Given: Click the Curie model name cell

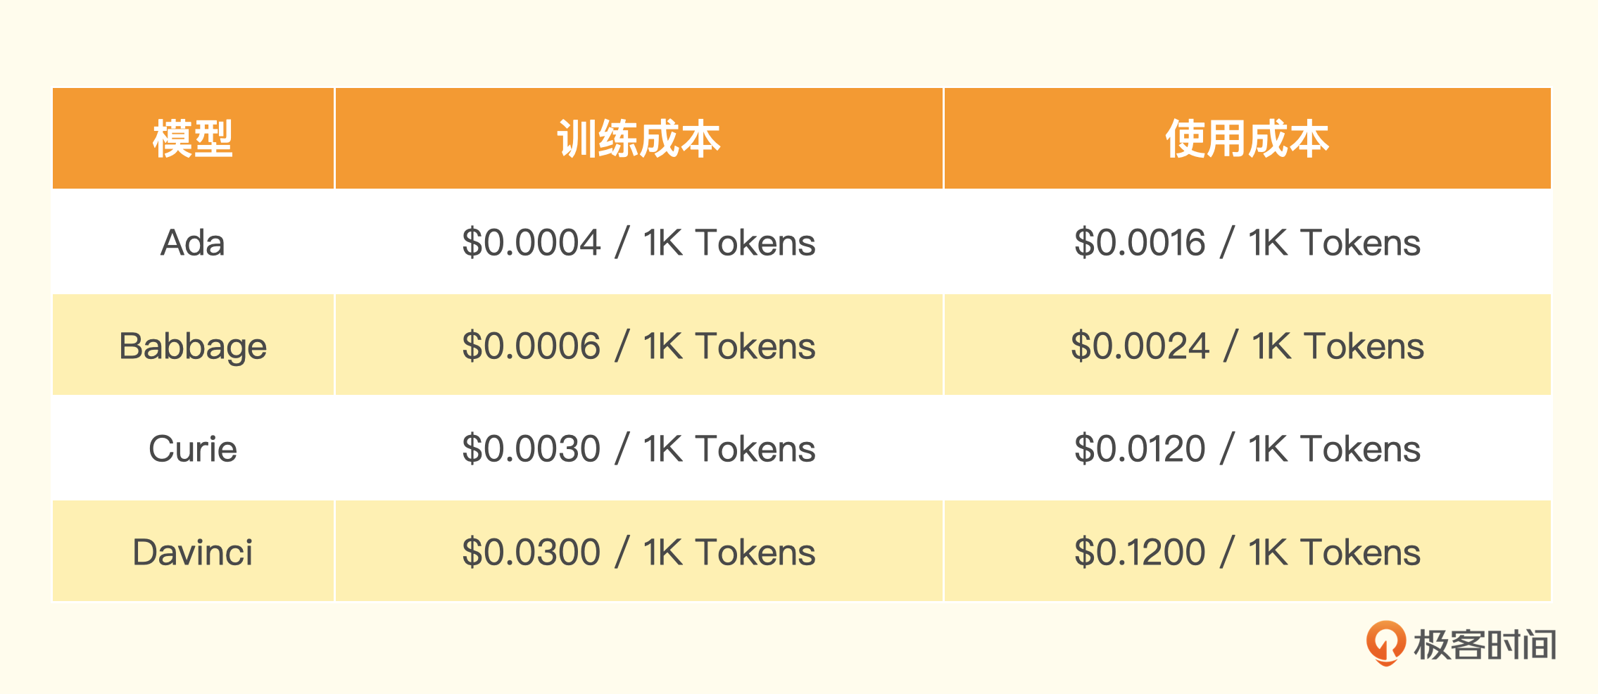Looking at the screenshot, I should pos(193,449).
